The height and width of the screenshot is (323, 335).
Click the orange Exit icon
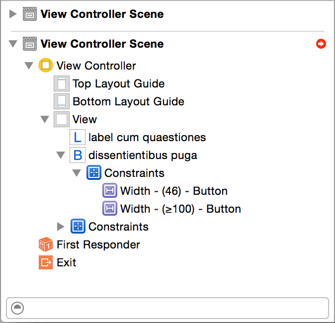[45, 262]
